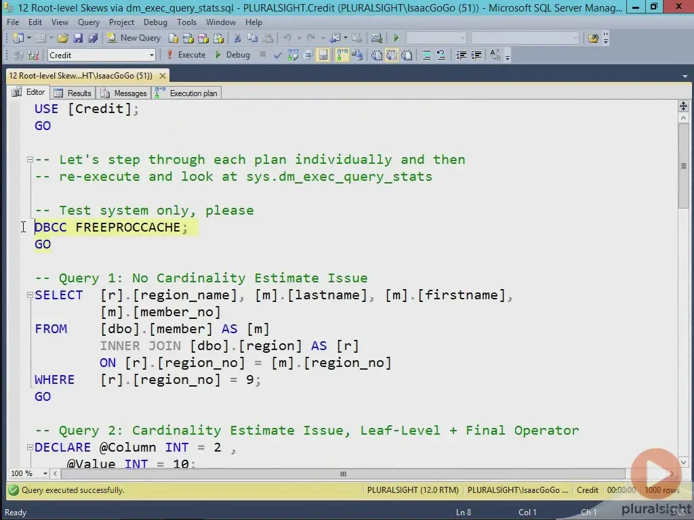Switch output to Results to Grid
The image size is (694, 520).
(x=392, y=56)
